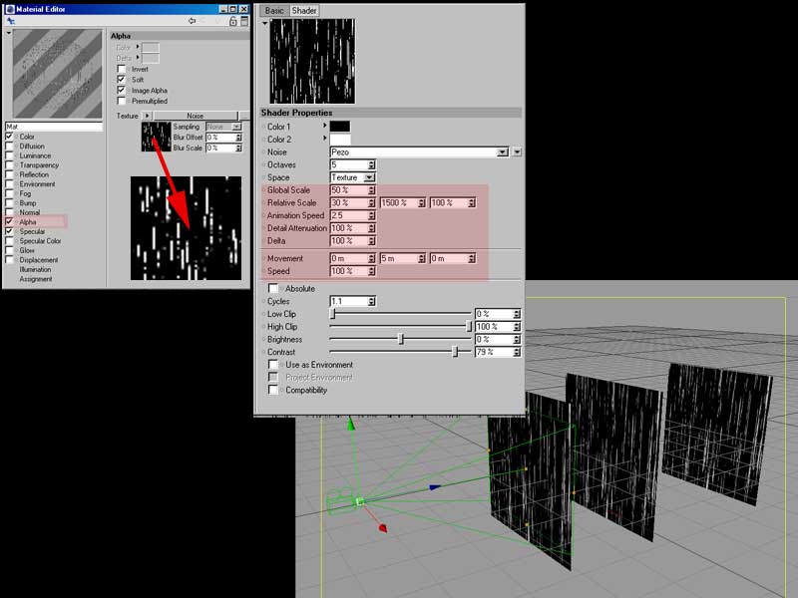Click the shader noise preview image

pyautogui.click(x=312, y=61)
